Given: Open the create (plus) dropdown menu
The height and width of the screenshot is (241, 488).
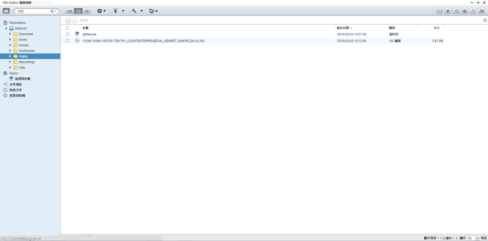Looking at the screenshot, I should pos(101,11).
